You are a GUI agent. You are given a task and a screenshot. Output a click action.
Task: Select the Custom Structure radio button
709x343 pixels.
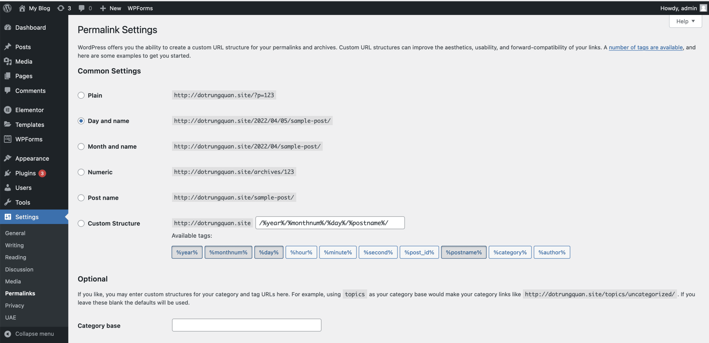[x=81, y=223]
